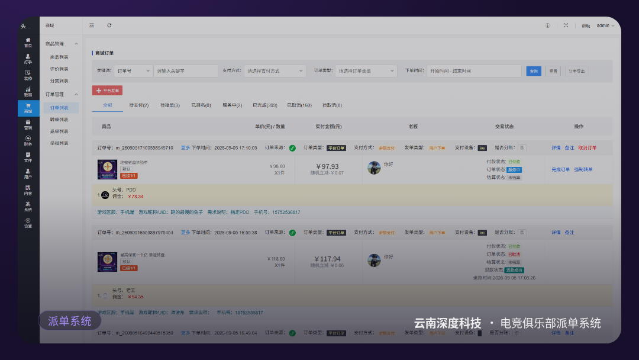The height and width of the screenshot is (360, 639).
Task: Switch to the 全部 orders tab
Action: click(108, 105)
